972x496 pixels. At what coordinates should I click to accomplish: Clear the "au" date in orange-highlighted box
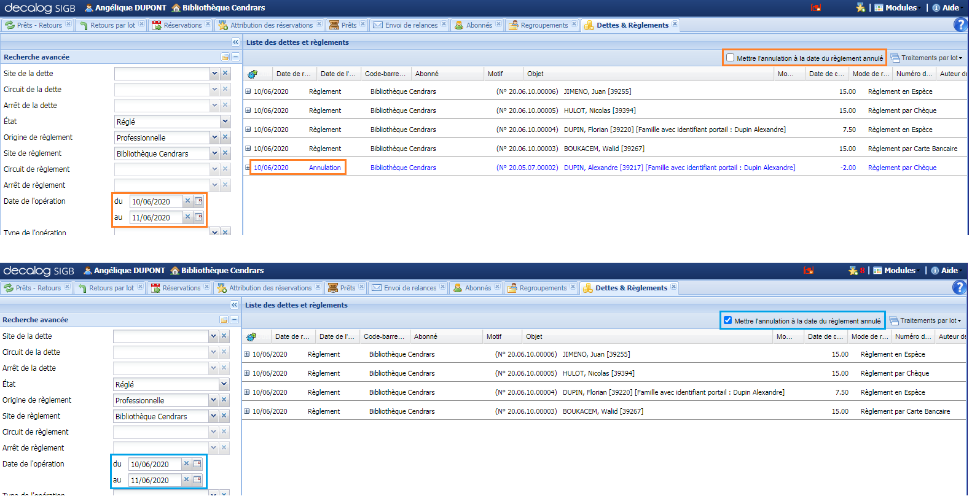[187, 217]
